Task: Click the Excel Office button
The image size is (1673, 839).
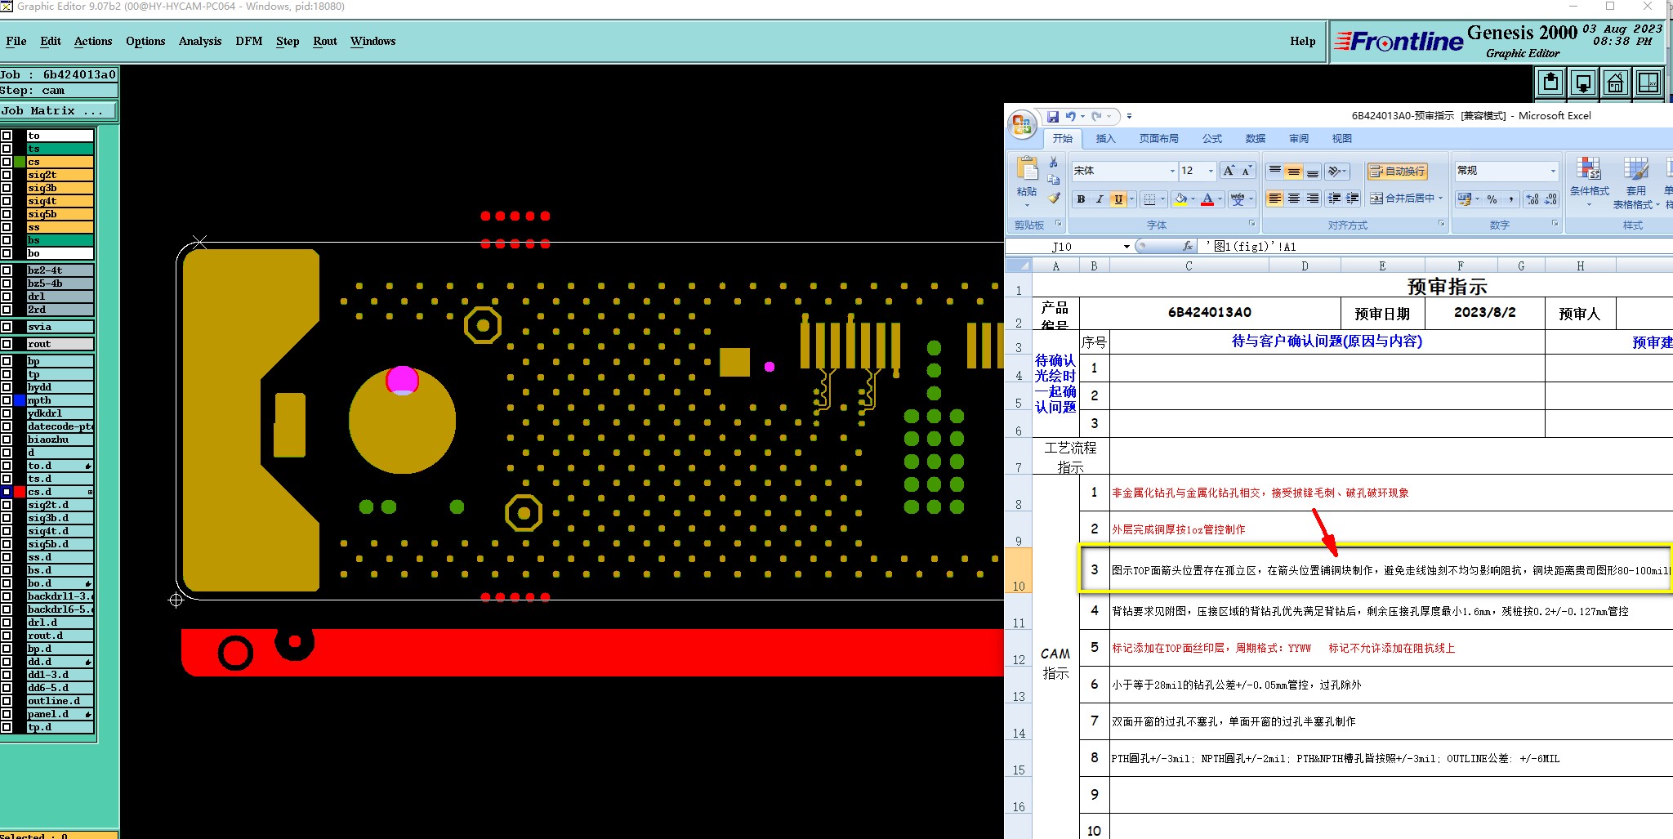Action: [1021, 124]
